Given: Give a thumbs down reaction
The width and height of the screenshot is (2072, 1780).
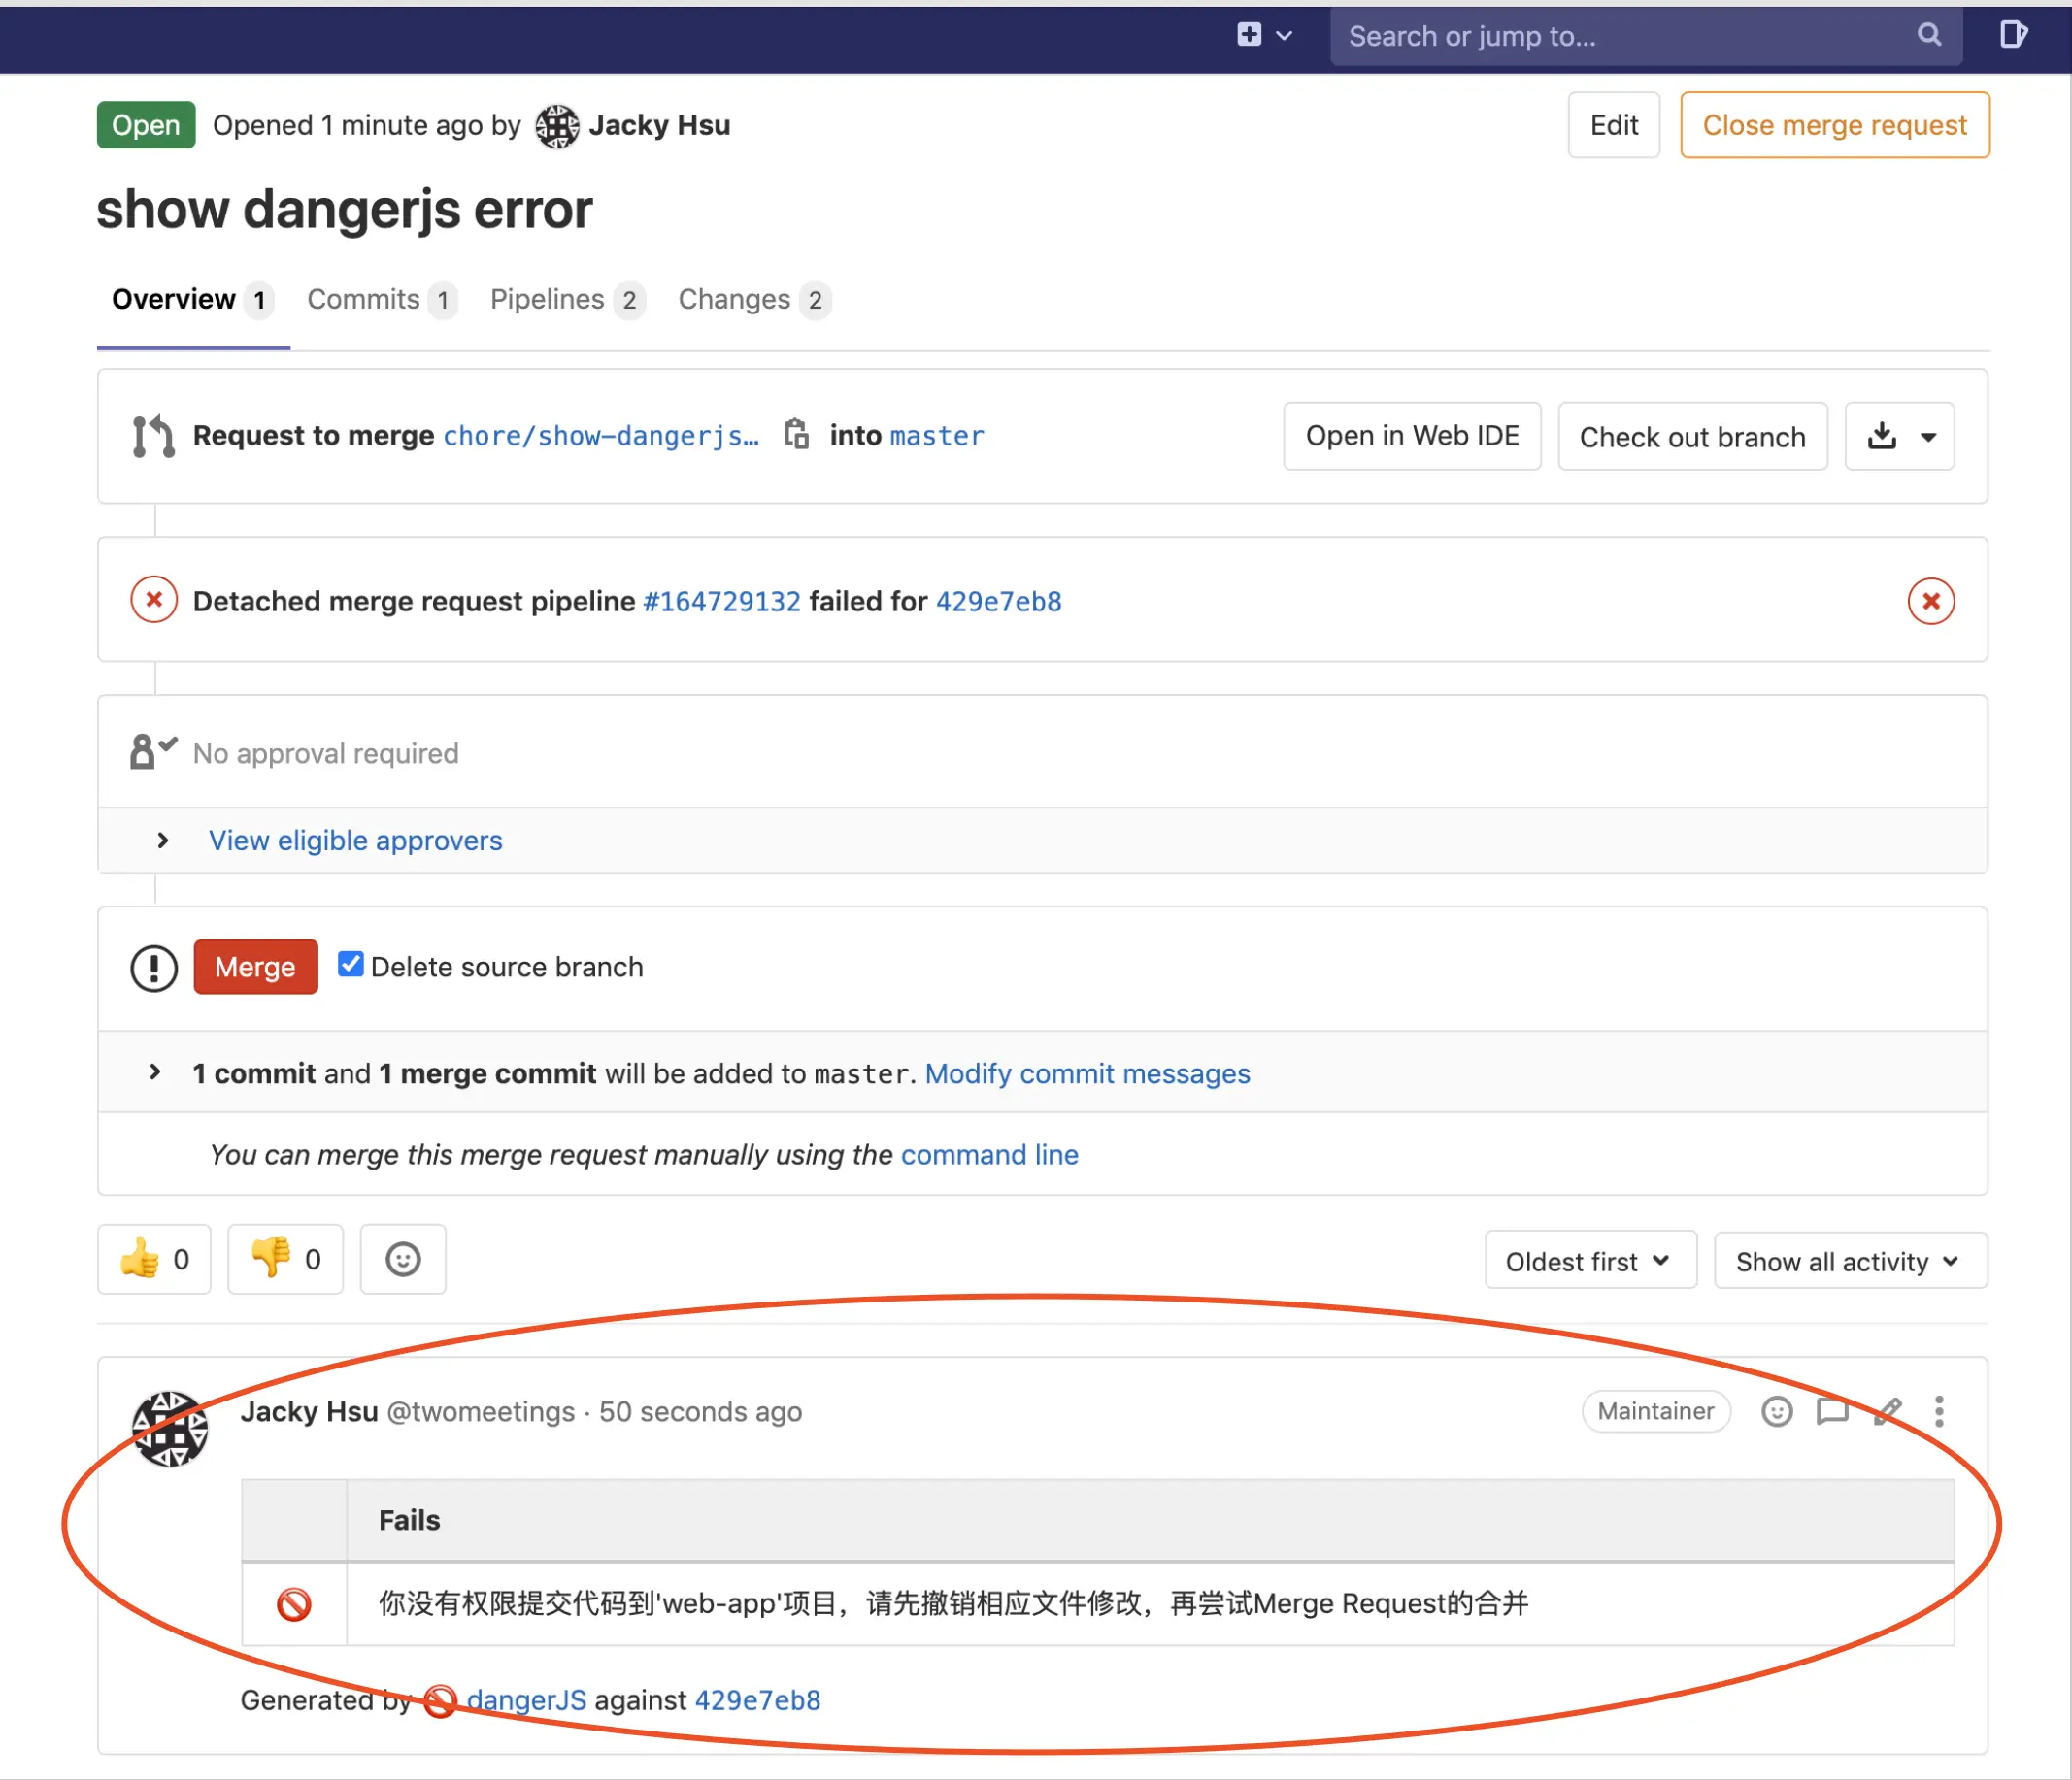Looking at the screenshot, I should [285, 1259].
